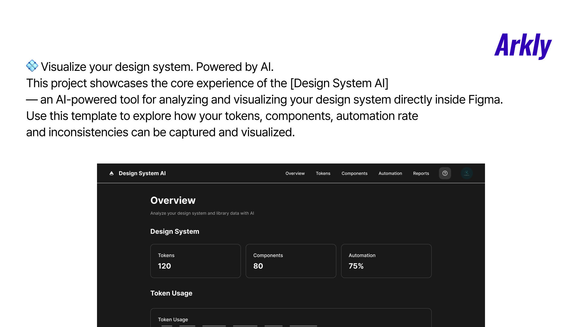Select the Components 80 card

(291, 261)
